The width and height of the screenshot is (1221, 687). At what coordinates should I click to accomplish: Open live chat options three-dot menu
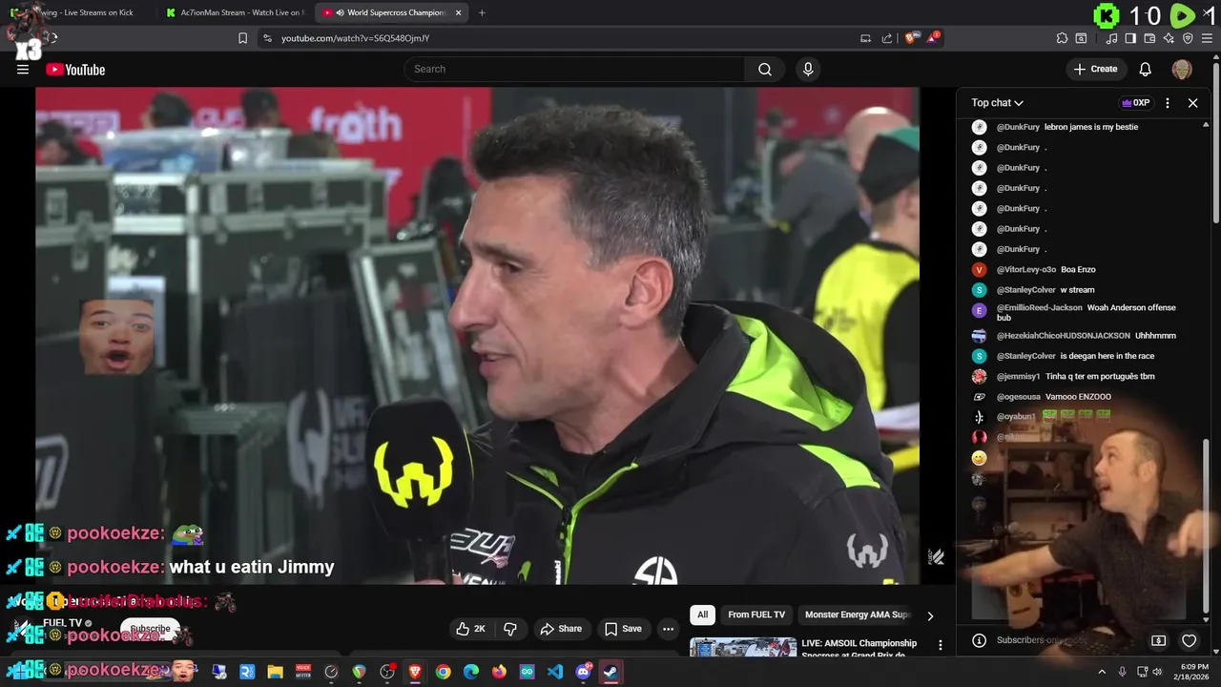pos(1168,103)
